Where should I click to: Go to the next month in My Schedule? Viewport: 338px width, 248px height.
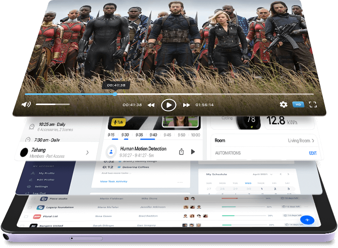click(288, 174)
